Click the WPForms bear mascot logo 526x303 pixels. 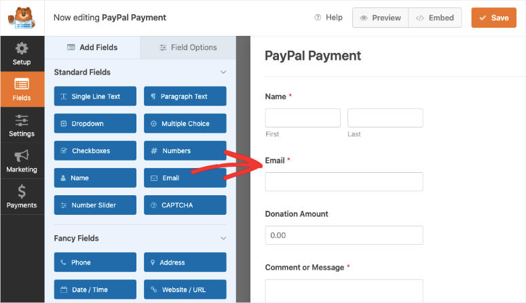(x=22, y=18)
